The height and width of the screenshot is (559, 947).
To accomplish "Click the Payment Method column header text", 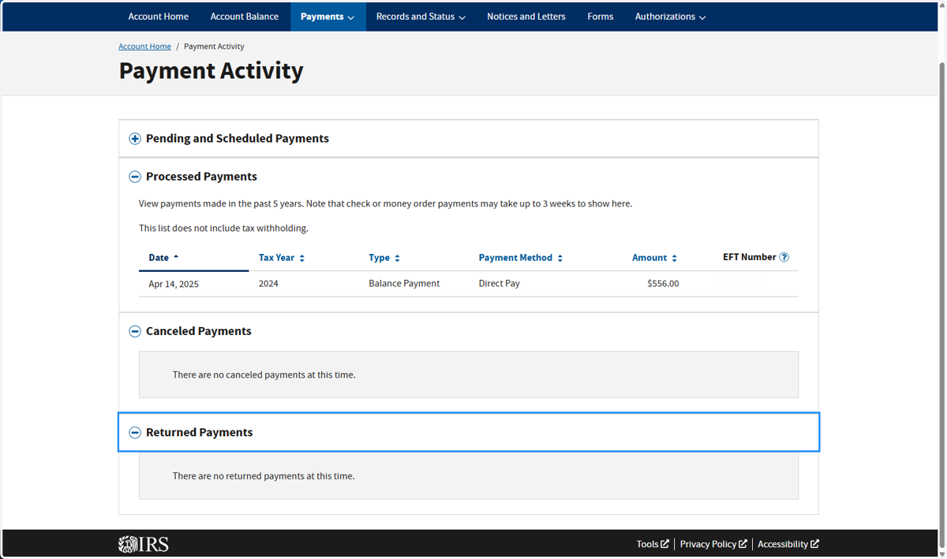I will [x=515, y=258].
